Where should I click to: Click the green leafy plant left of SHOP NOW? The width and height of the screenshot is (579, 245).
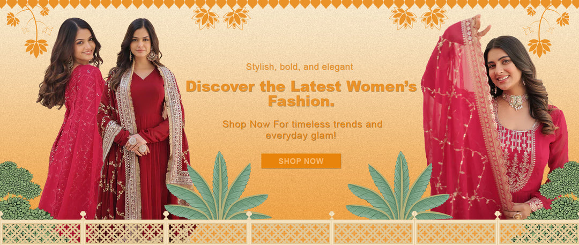coord(217,188)
